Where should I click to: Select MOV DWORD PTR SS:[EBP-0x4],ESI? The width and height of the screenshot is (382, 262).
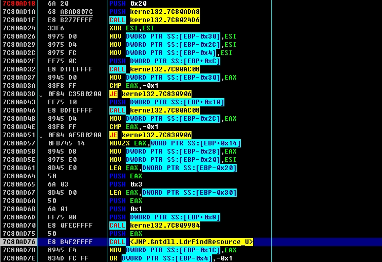pyautogui.click(x=171, y=53)
